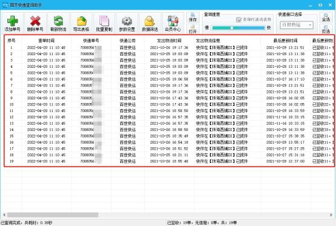336x226 pixels.
Task: Click the scrollbar left arrow
Action: pyautogui.click(x=4, y=214)
